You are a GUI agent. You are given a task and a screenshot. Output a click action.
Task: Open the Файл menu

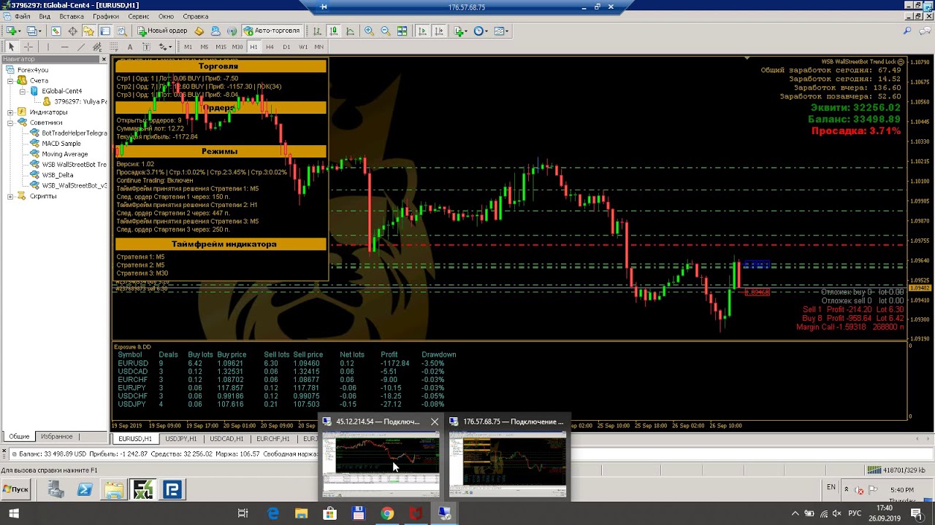(x=22, y=16)
